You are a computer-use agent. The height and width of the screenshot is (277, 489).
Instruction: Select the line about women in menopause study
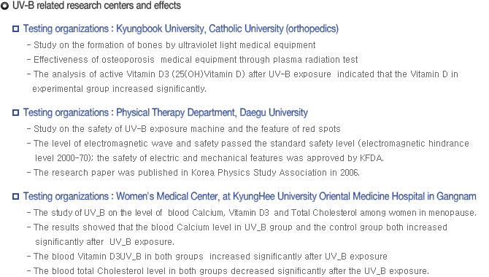pos(252,213)
